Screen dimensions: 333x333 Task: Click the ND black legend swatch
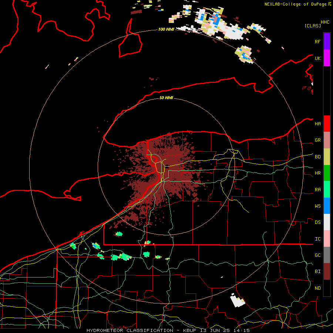[x=327, y=288]
